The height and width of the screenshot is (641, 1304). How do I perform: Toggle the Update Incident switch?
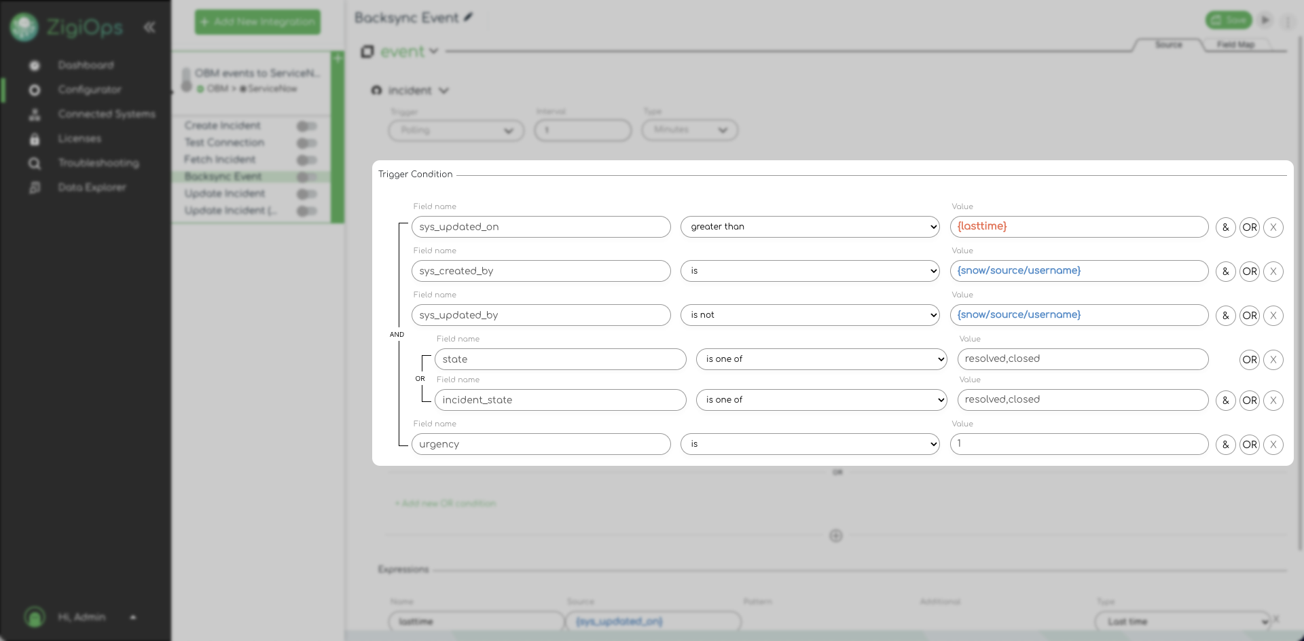[306, 194]
